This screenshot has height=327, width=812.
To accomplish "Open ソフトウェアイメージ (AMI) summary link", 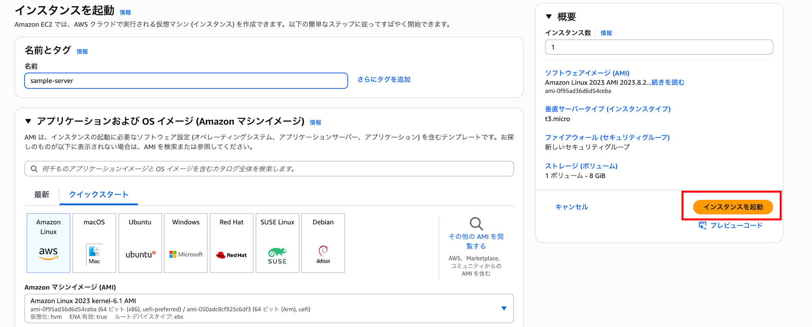I will click(x=587, y=73).
